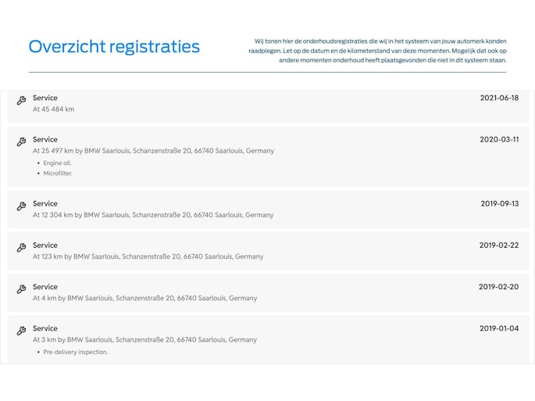Click the 'Pre-delivery inspection.' bullet item
The width and height of the screenshot is (535, 401).
tap(76, 353)
